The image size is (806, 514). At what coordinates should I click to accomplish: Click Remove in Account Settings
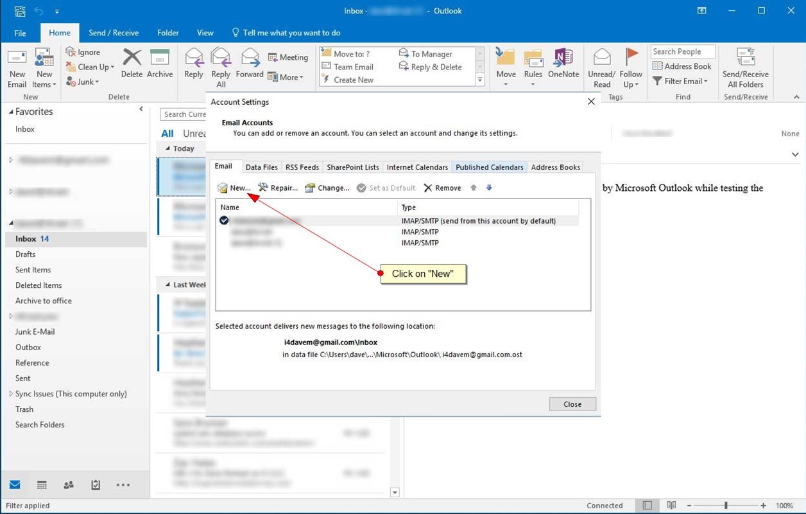(442, 188)
